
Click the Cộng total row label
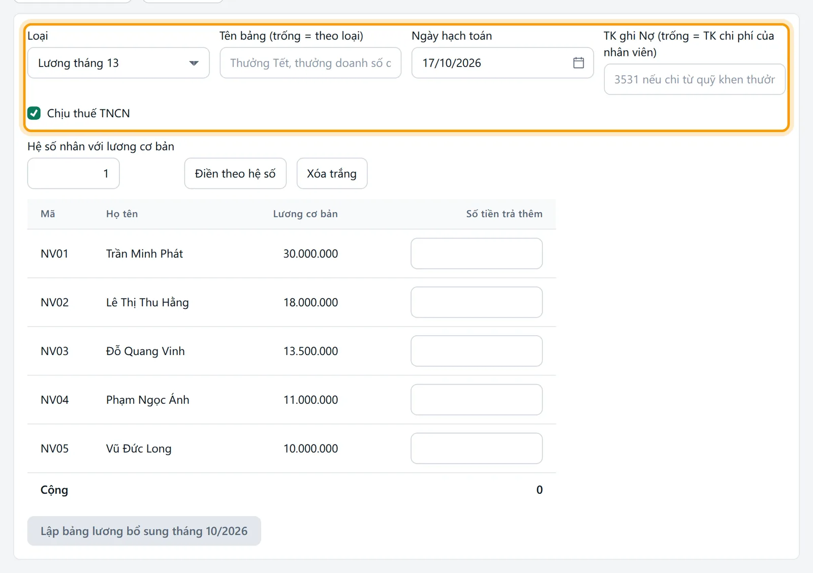54,490
